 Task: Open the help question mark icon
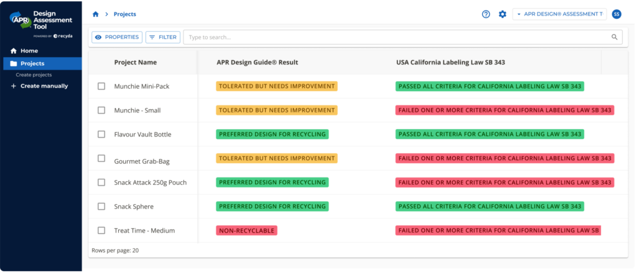click(486, 14)
